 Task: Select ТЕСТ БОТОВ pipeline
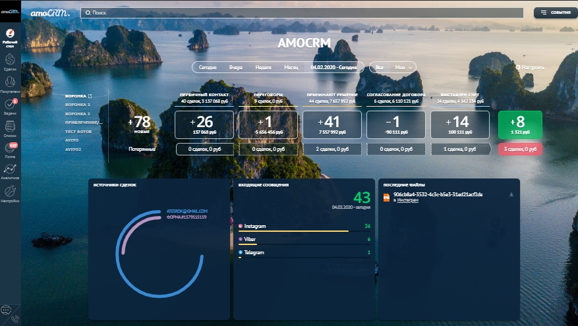[78, 132]
